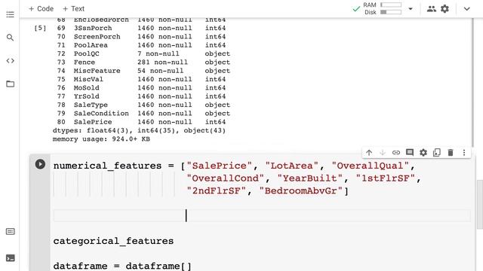This screenshot has height=271, width=483.
Task: Click the "SalePrice" string in code
Action: tap(220, 166)
